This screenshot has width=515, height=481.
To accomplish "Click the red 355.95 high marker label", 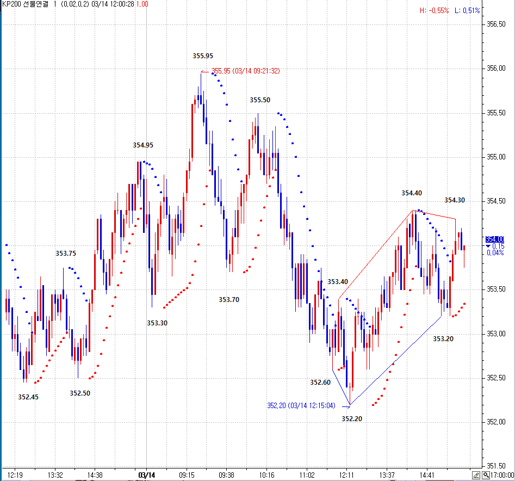I will [245, 71].
